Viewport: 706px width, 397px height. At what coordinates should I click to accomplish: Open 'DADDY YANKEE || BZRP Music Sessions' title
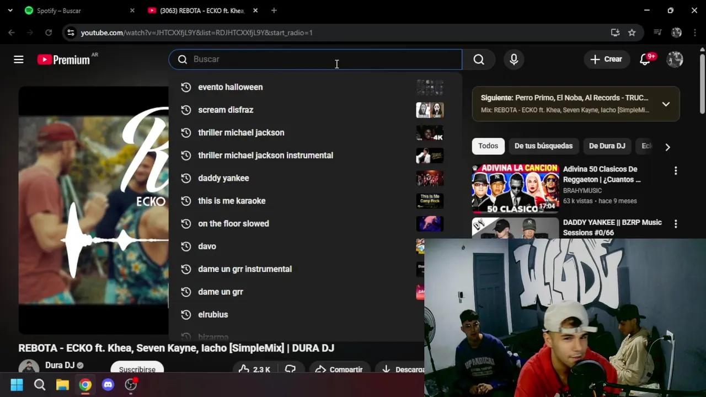tap(612, 227)
